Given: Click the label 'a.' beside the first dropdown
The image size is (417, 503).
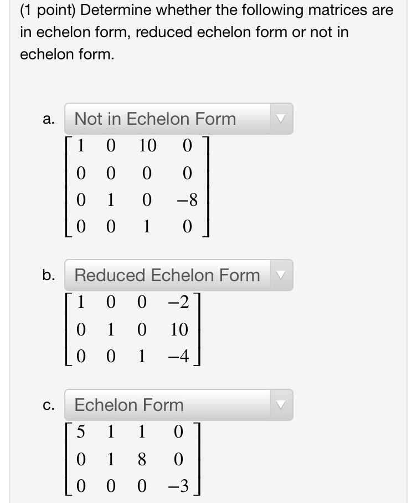Looking at the screenshot, I should click(49, 118).
